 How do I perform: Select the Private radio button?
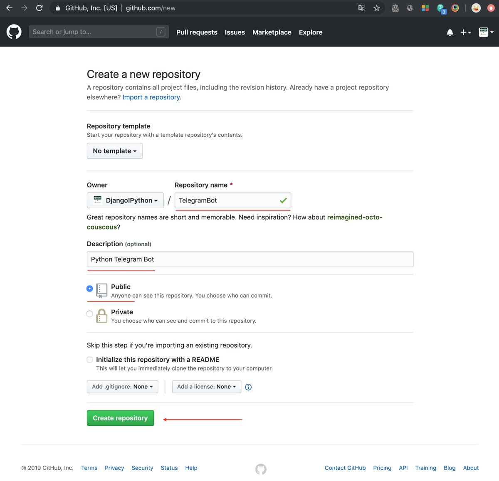point(89,314)
